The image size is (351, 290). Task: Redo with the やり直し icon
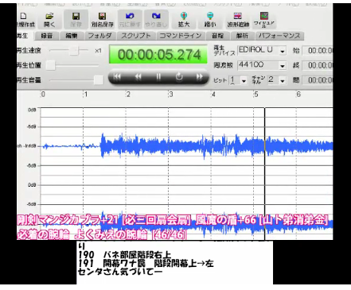(156, 19)
